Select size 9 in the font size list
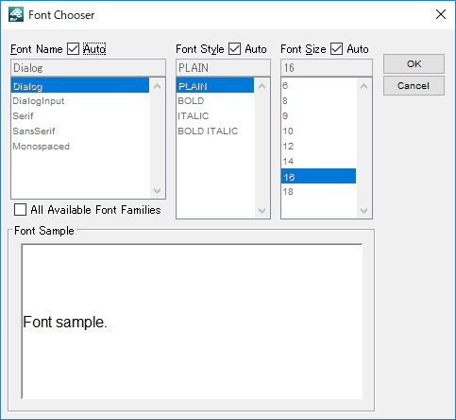This screenshot has height=420, width=456. (319, 116)
